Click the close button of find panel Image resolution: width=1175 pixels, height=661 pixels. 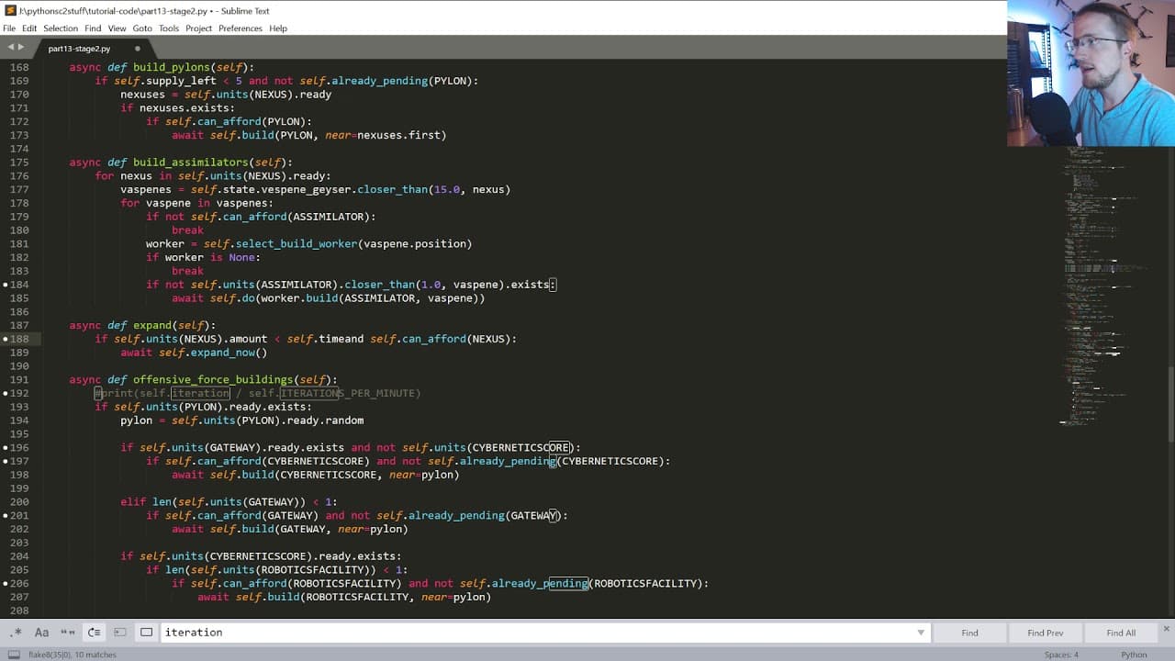[x=1167, y=630]
